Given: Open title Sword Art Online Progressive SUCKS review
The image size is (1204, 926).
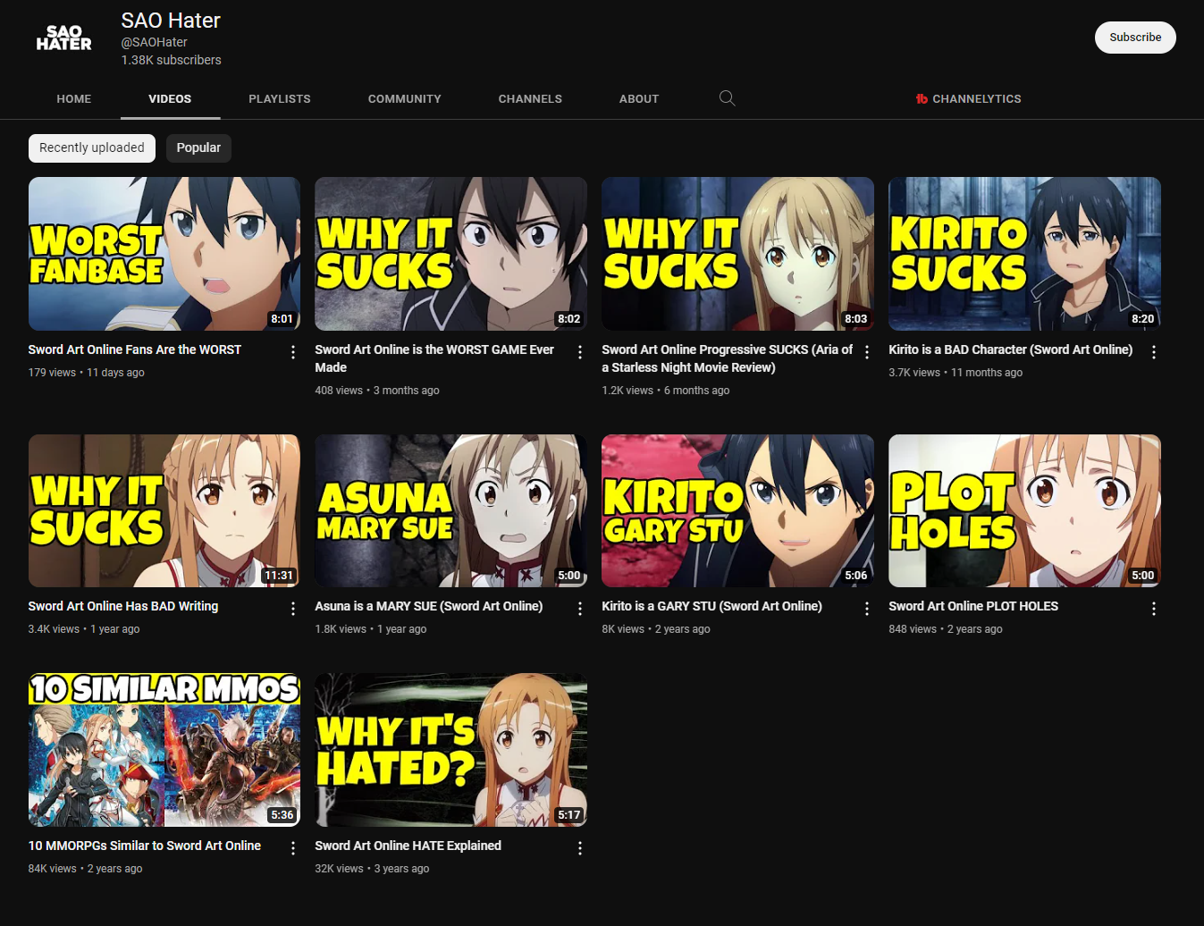Looking at the screenshot, I should tap(727, 358).
